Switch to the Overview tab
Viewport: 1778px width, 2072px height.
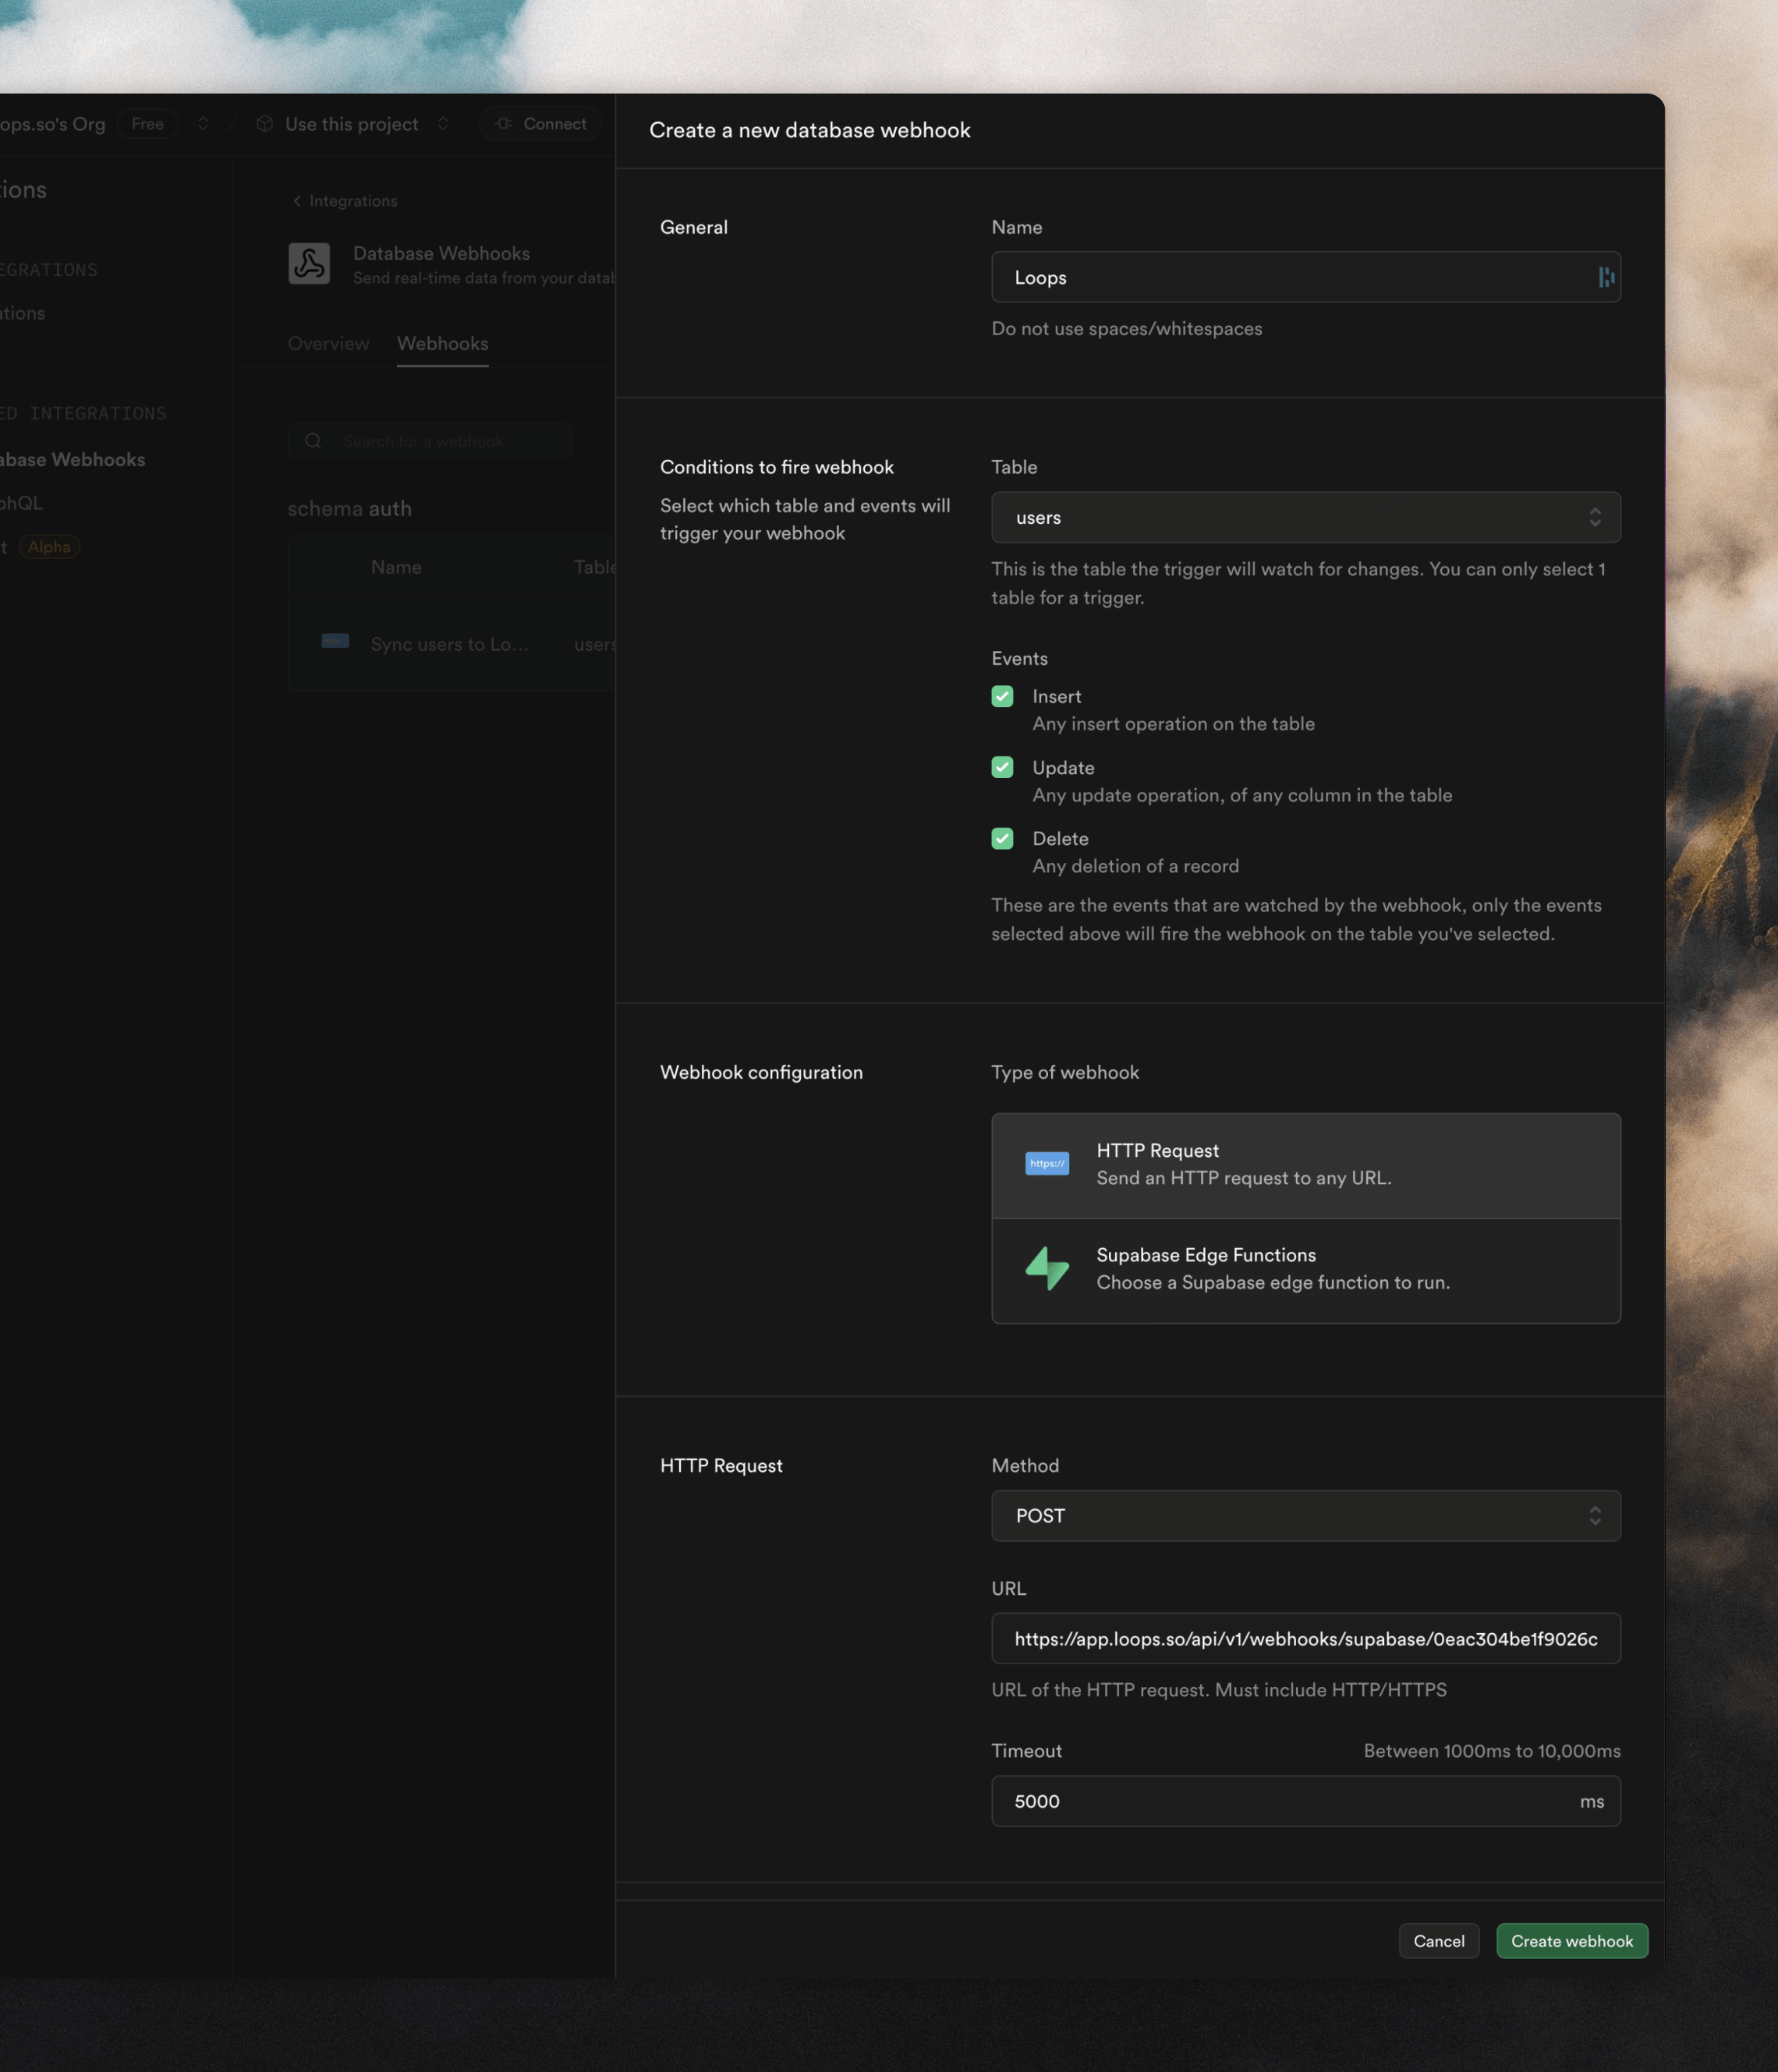328,343
